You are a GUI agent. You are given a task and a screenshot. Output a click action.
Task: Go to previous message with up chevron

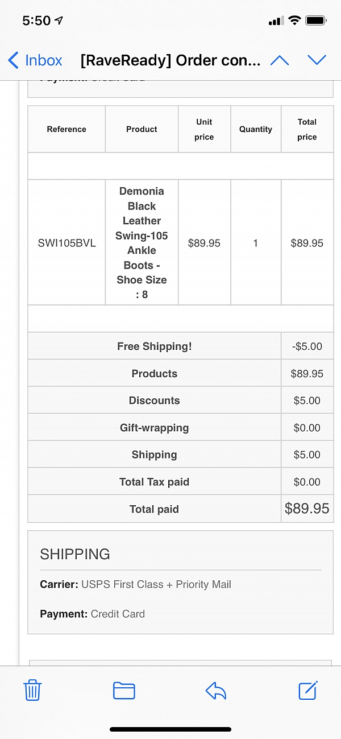tap(280, 60)
